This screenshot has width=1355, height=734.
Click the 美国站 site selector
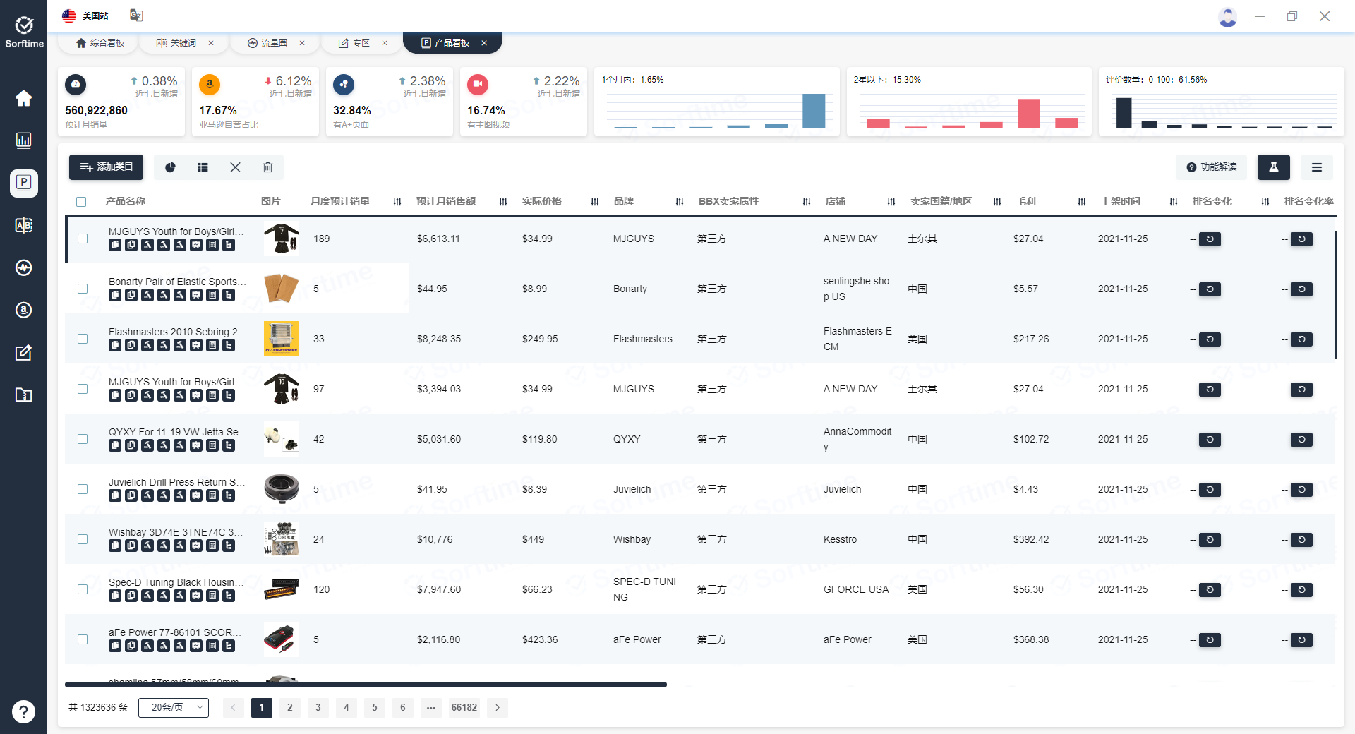[85, 16]
